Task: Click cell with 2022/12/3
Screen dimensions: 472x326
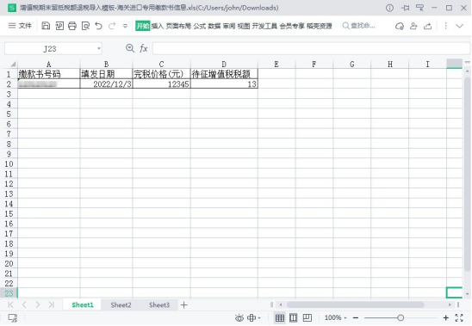Action: pos(106,84)
